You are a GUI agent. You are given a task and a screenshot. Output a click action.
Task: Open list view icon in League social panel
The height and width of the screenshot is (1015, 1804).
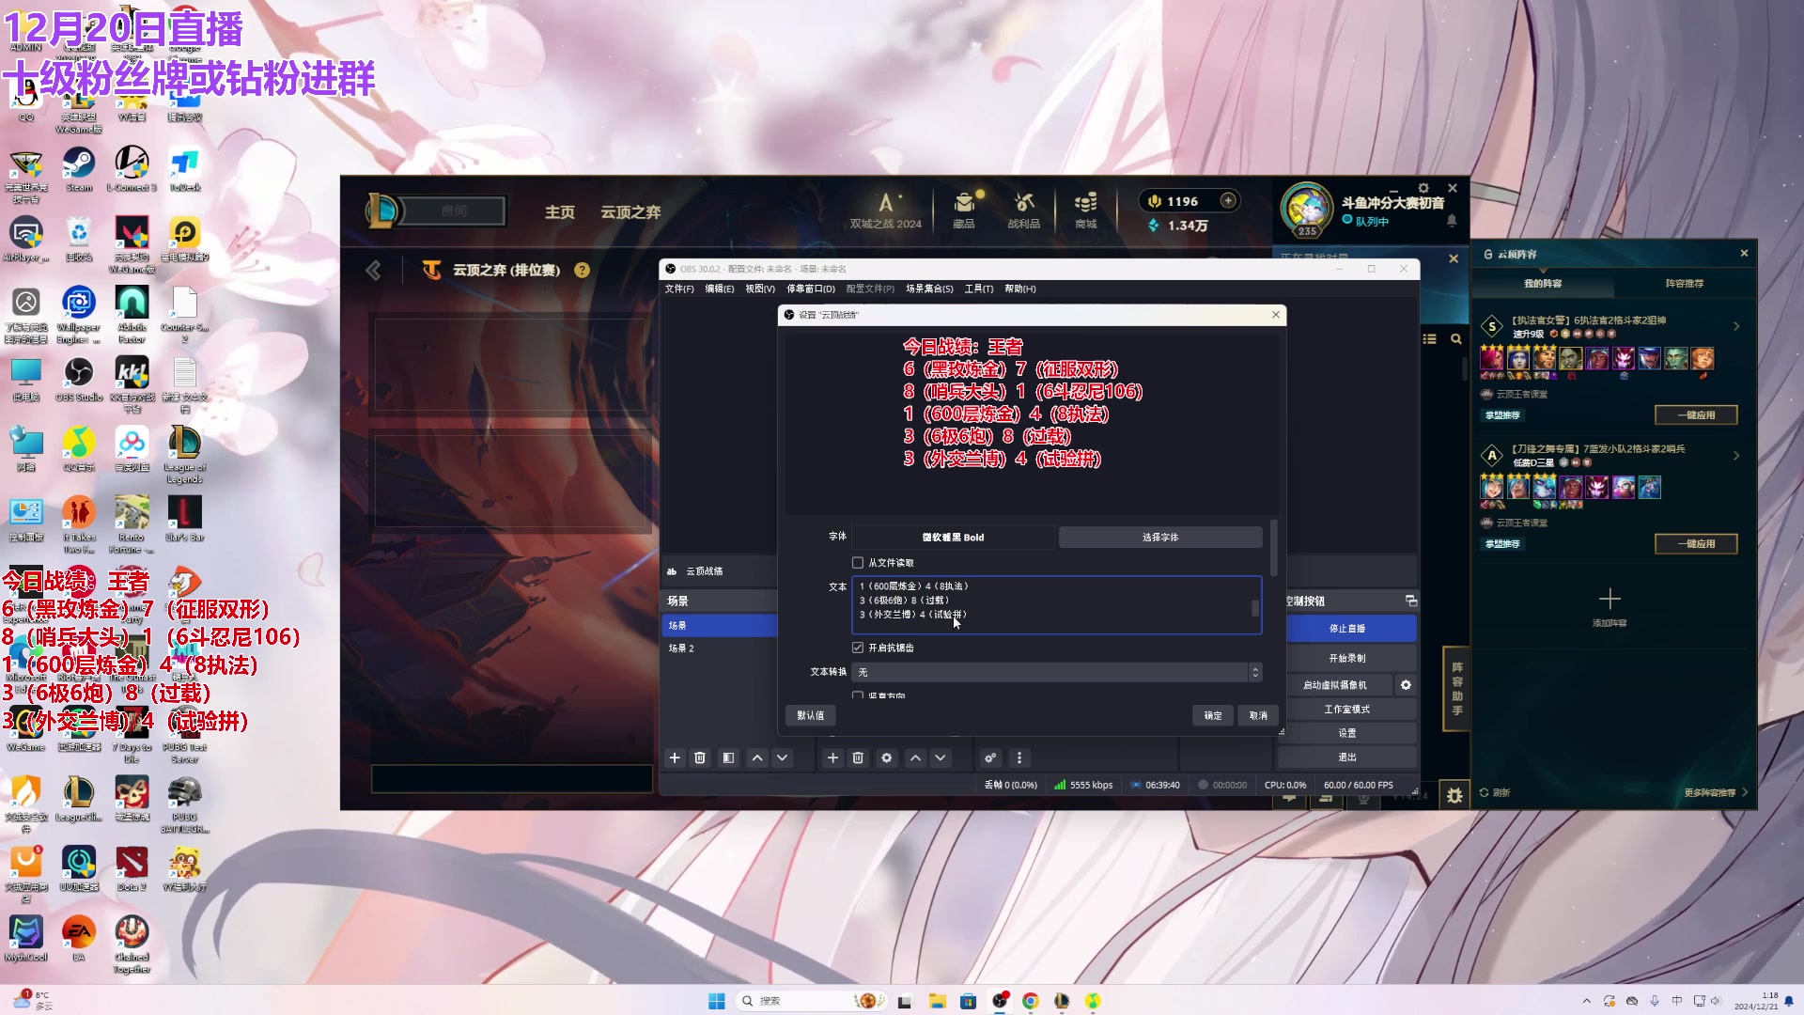(x=1430, y=339)
